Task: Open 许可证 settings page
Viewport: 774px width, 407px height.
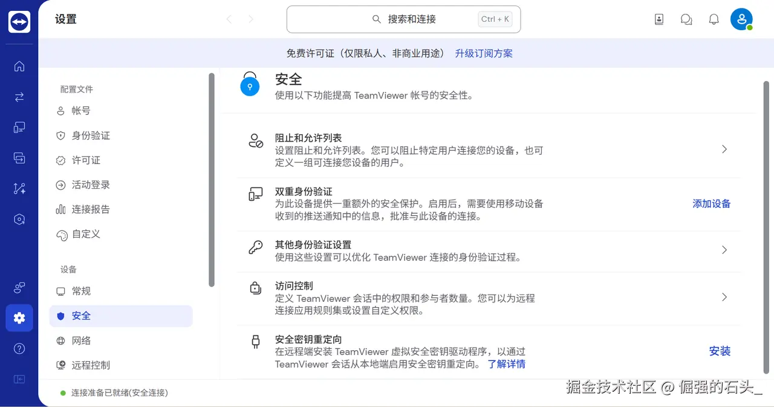Action: coord(121,160)
